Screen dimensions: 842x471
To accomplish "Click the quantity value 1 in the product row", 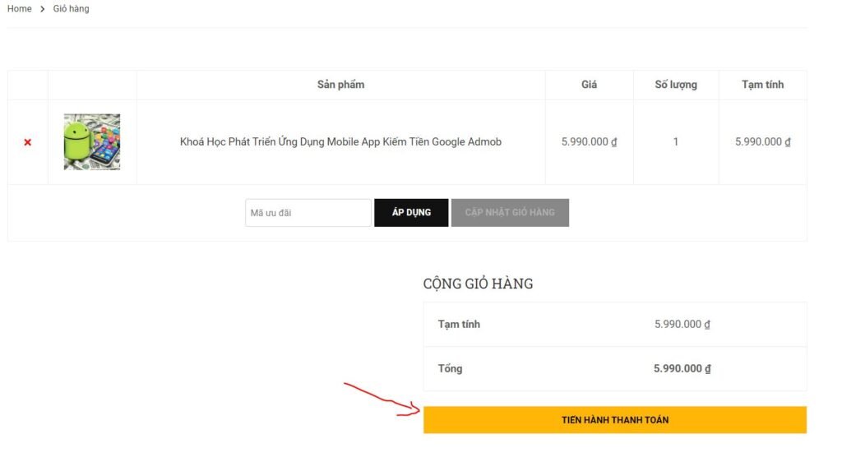I will pos(676,142).
